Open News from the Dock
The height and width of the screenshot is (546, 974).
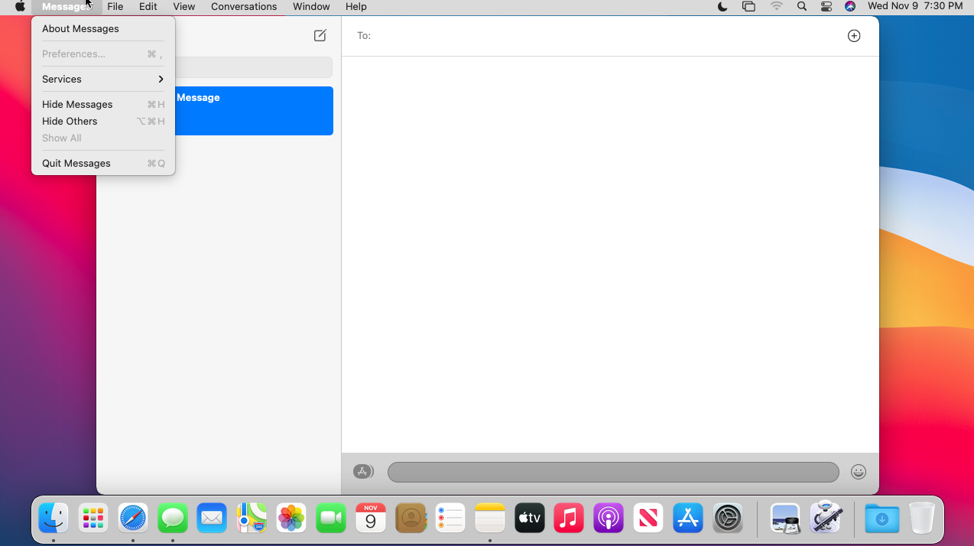pyautogui.click(x=648, y=518)
